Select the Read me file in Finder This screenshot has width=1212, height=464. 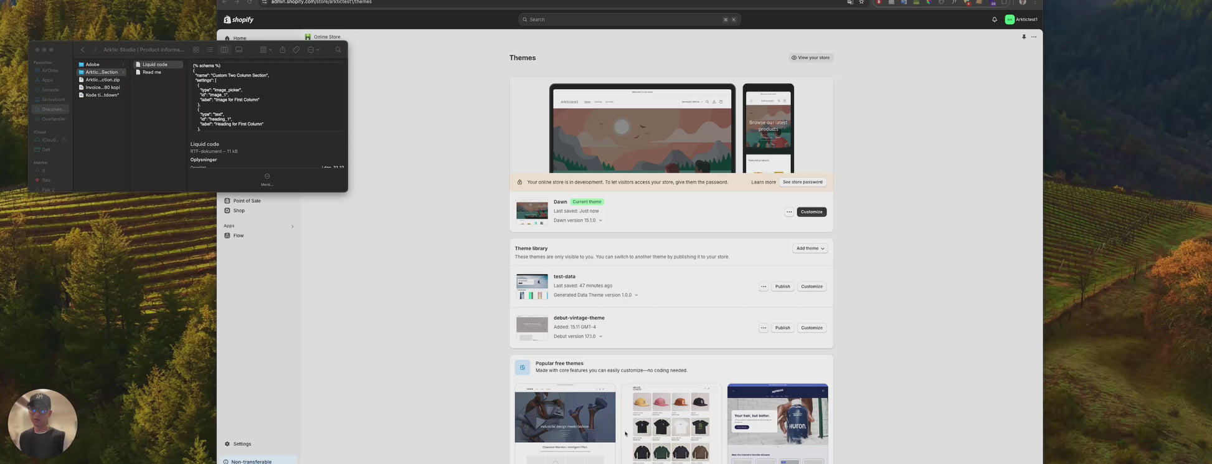(151, 72)
